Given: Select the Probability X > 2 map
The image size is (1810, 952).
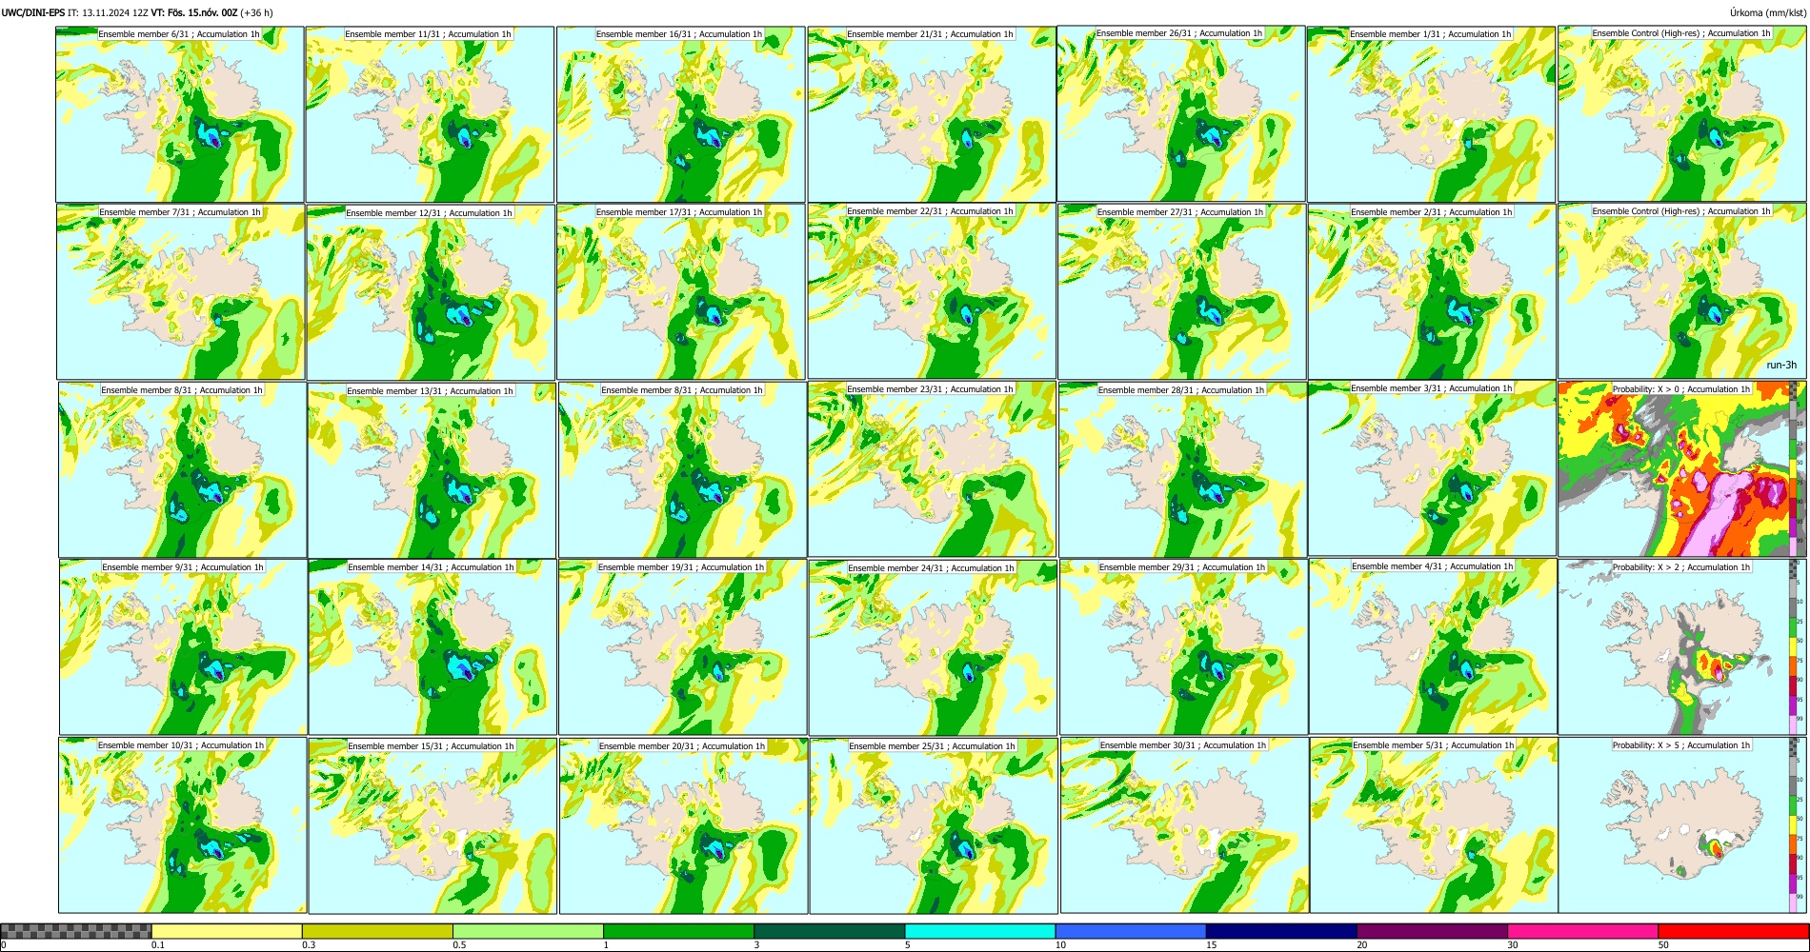Looking at the screenshot, I should pos(1682,646).
